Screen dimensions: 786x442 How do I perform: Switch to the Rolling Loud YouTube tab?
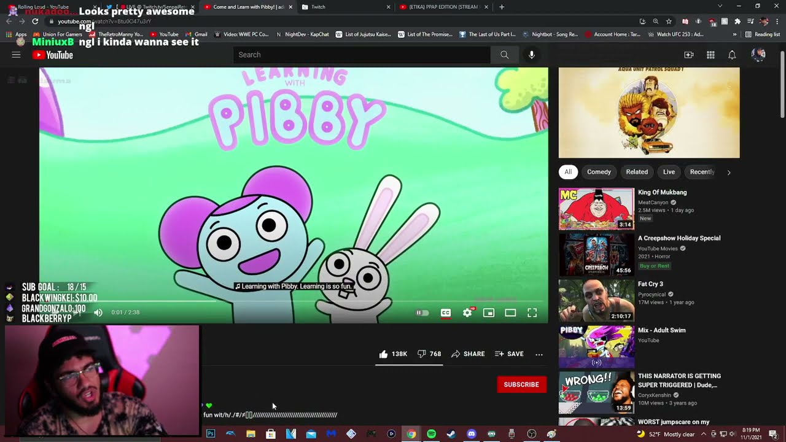52,7
